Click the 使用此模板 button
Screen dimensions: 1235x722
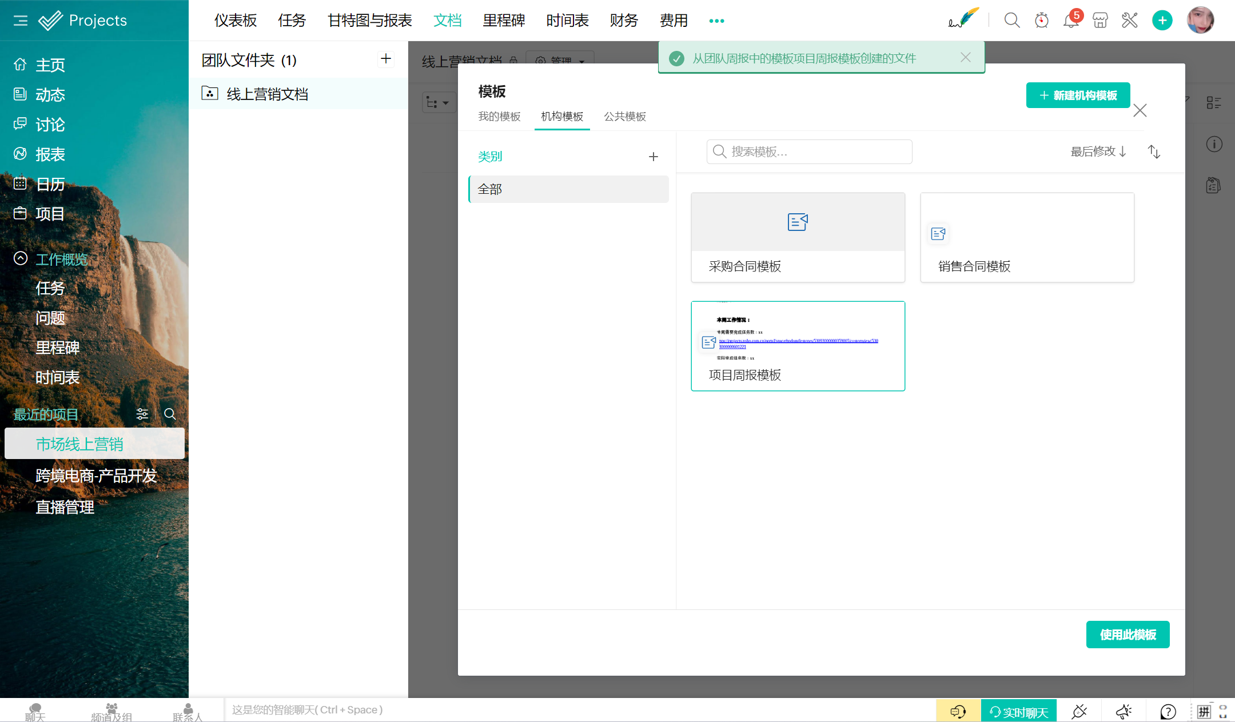pos(1128,635)
